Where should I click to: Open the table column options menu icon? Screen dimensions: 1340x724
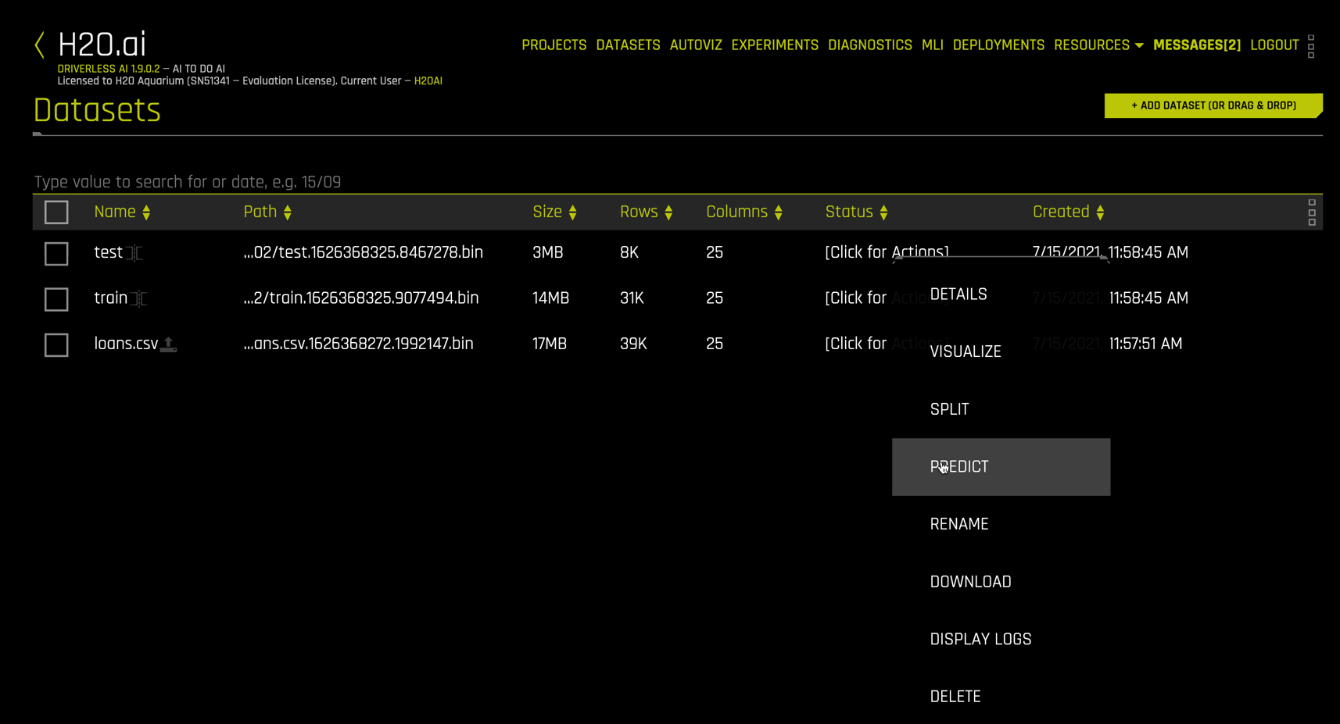tap(1312, 212)
